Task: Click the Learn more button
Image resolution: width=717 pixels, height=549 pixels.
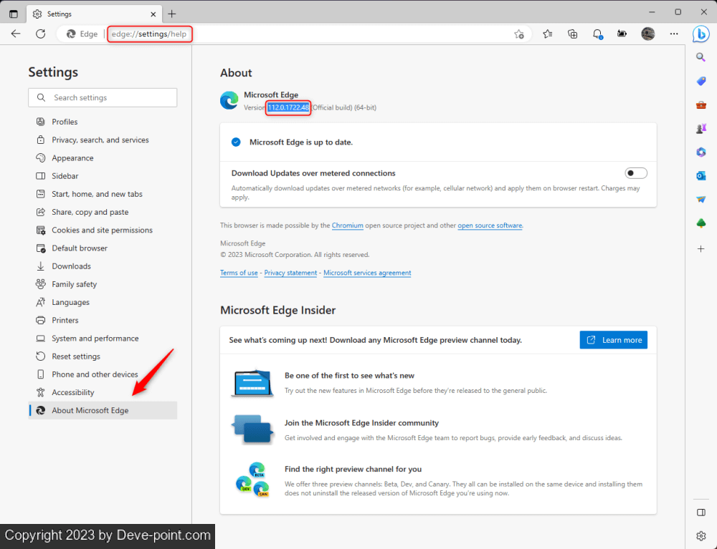Action: [613, 340]
